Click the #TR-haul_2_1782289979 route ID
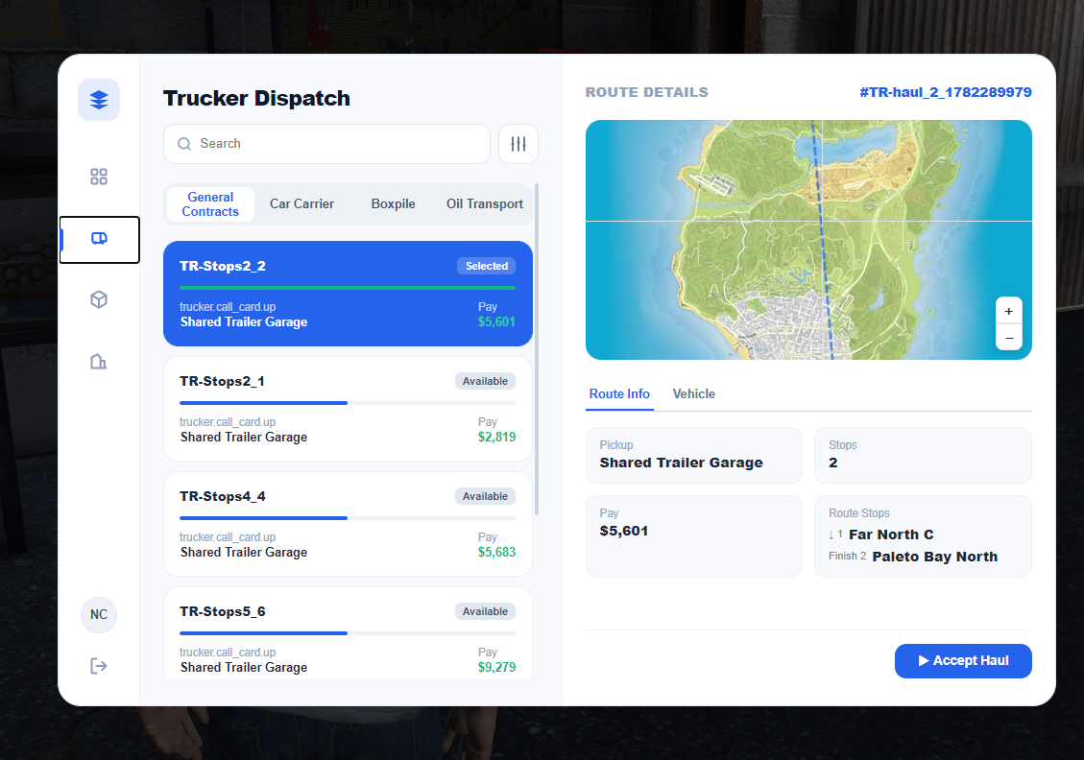 pos(945,92)
